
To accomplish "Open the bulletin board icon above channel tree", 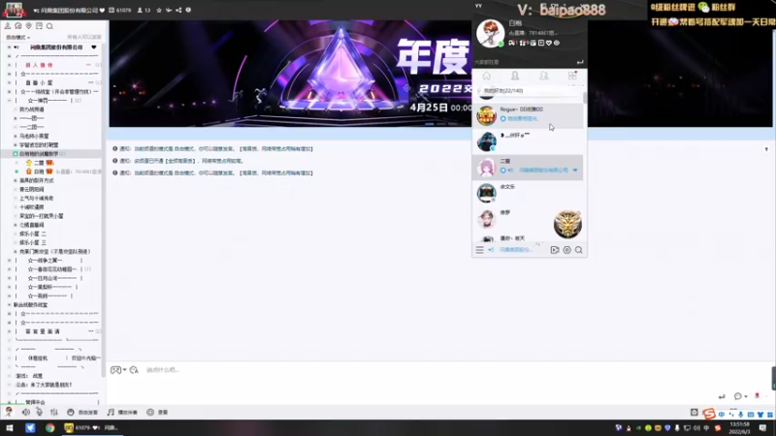I will (x=39, y=26).
